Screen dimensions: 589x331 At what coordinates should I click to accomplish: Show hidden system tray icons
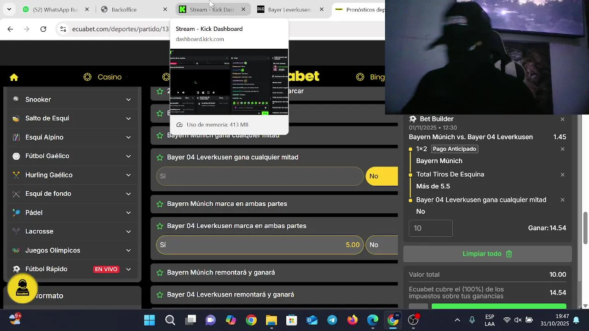457,320
